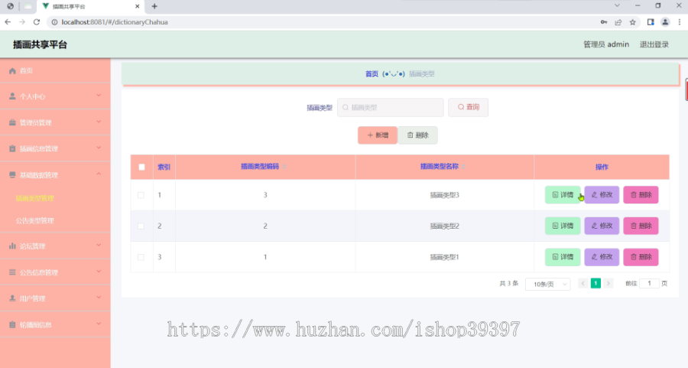Click the 新增 add button
Image resolution: width=688 pixels, height=368 pixels.
tap(378, 135)
